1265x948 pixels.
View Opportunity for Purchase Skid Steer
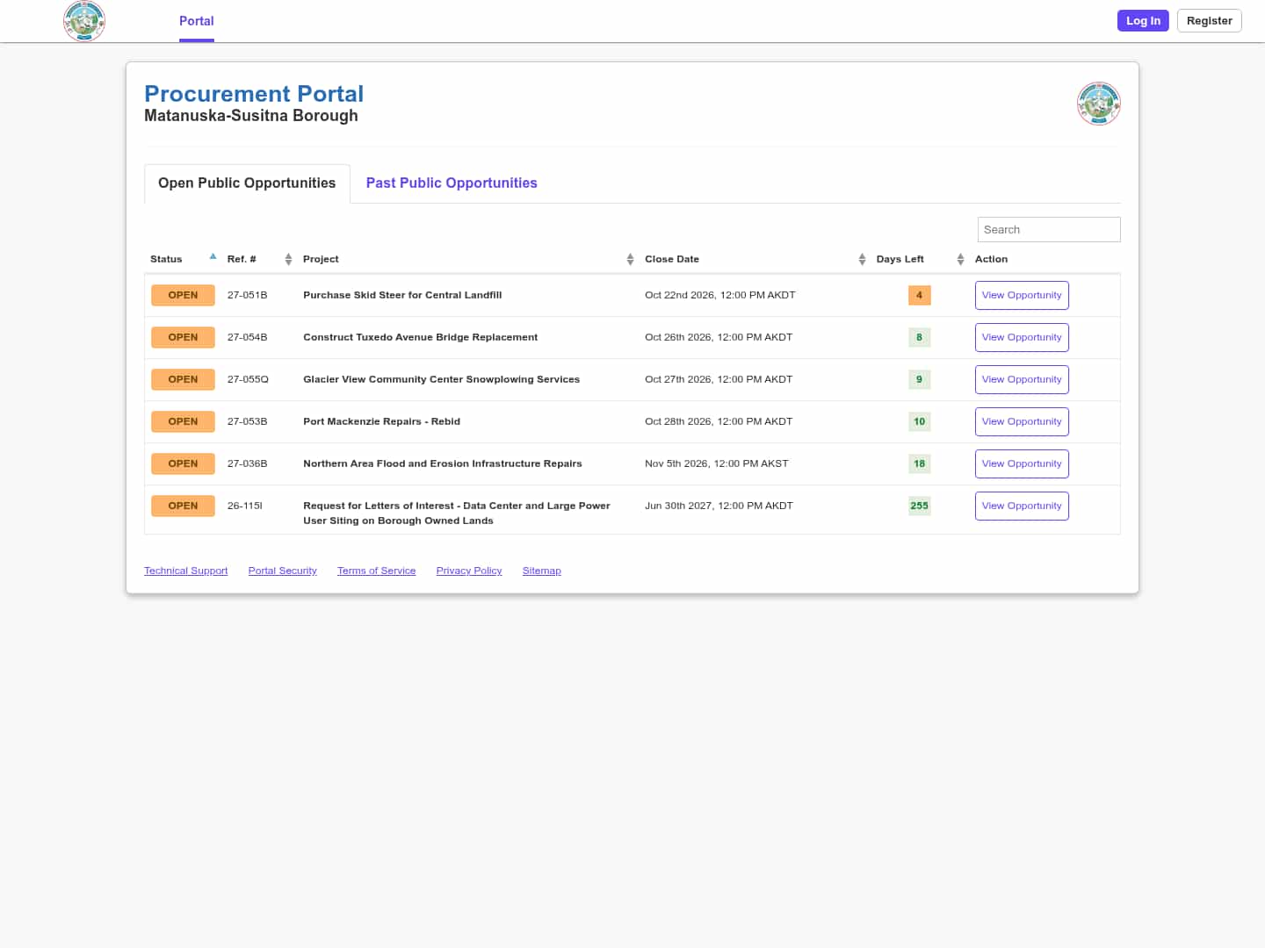tap(1022, 296)
